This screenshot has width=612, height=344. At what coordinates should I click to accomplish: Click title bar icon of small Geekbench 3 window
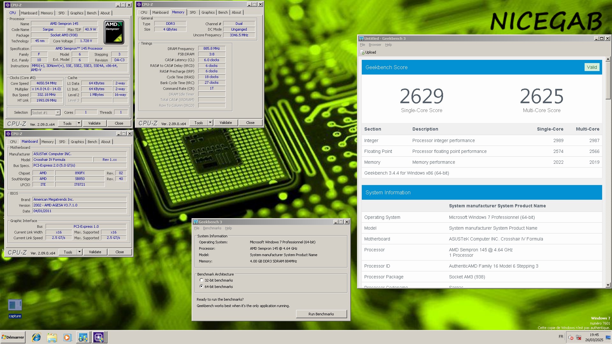tap(196, 222)
